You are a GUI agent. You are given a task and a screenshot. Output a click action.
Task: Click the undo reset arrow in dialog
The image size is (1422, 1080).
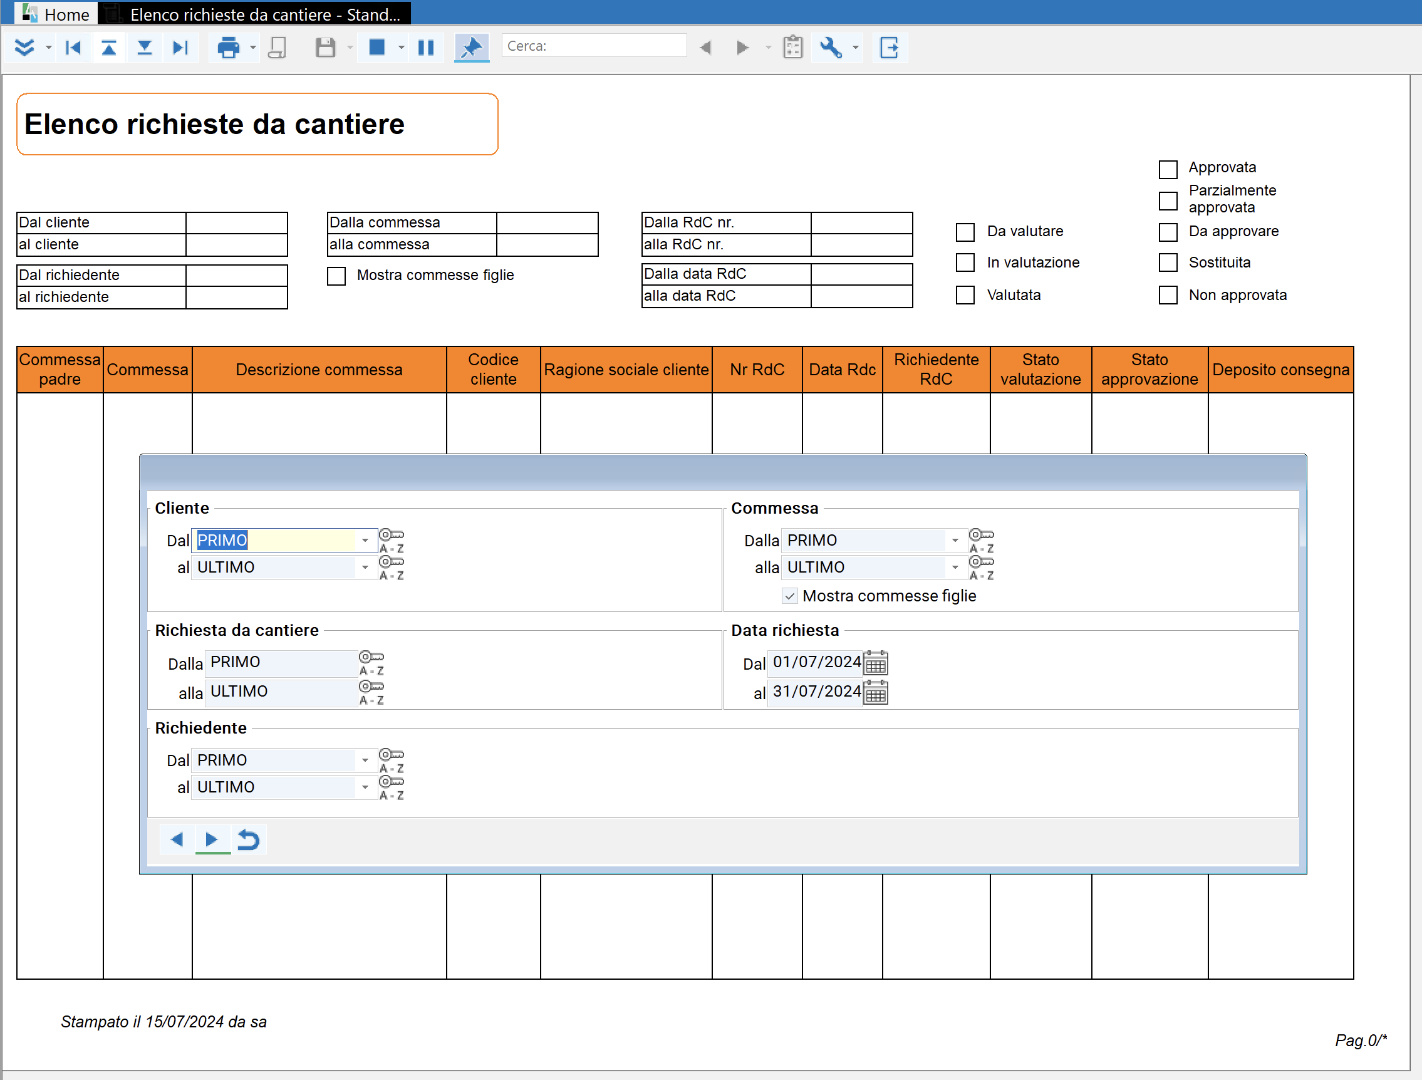click(249, 839)
